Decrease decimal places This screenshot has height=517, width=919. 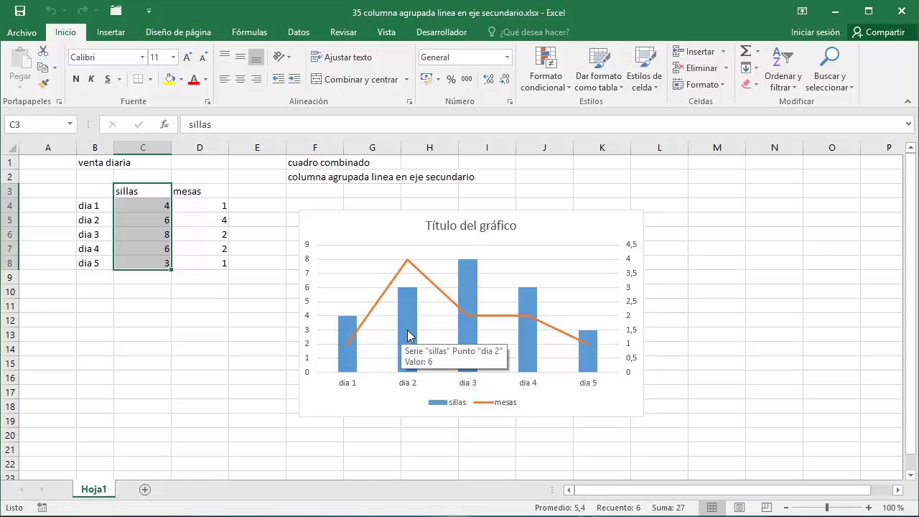503,79
